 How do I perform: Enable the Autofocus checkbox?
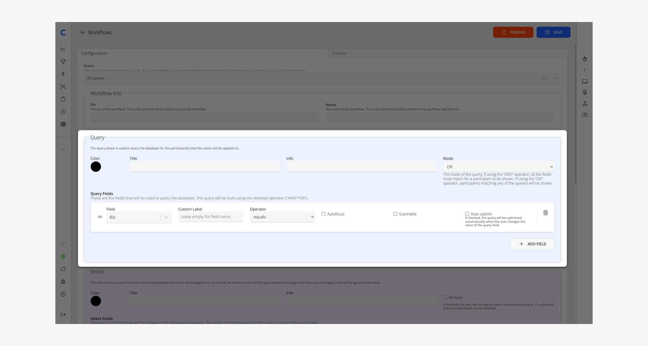[323, 214]
